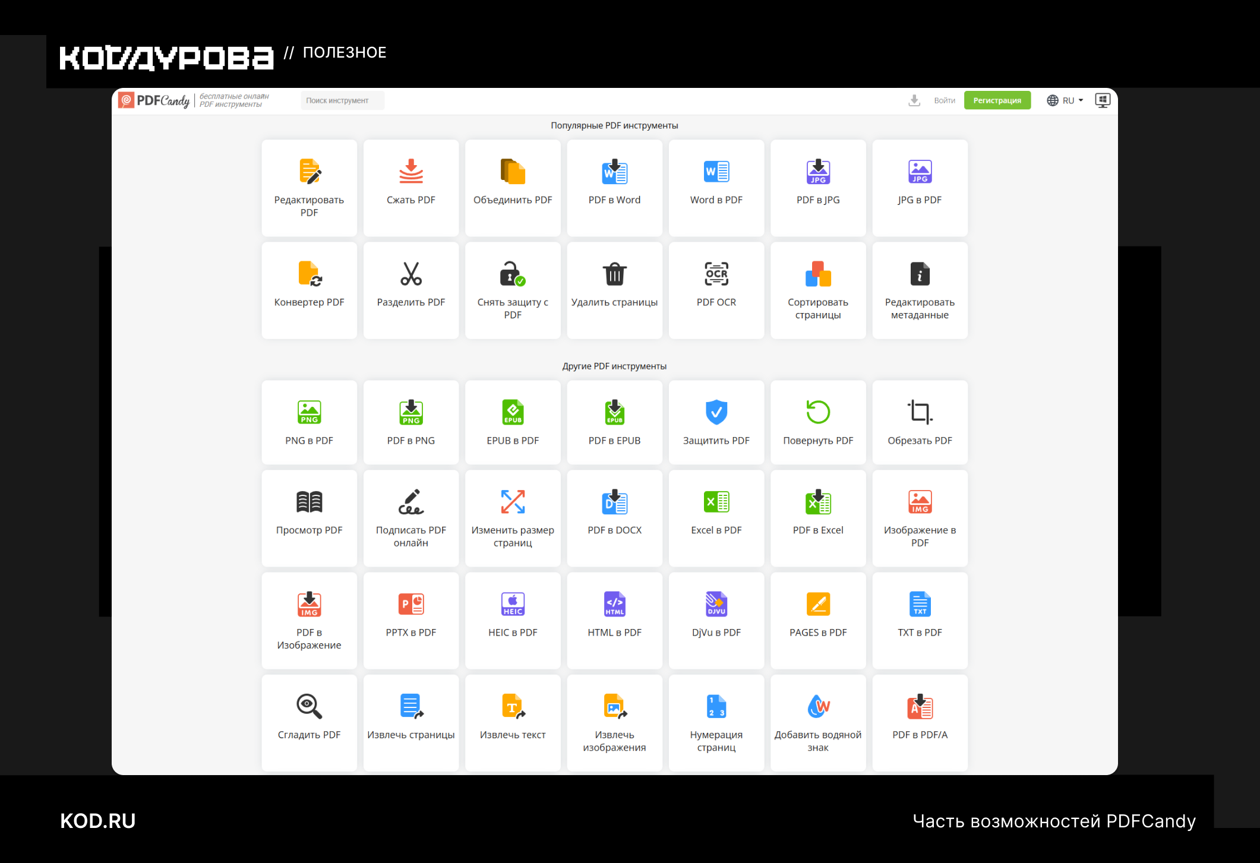1260x863 pixels.
Task: Open PPTX в PDF converter
Action: click(x=410, y=620)
